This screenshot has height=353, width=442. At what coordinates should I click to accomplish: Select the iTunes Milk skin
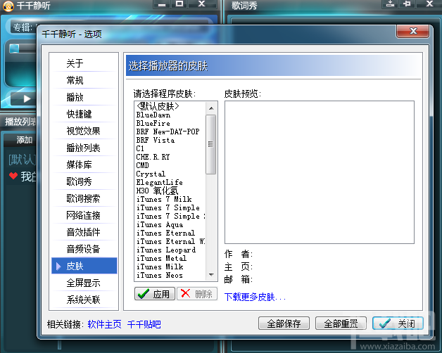[170, 267]
